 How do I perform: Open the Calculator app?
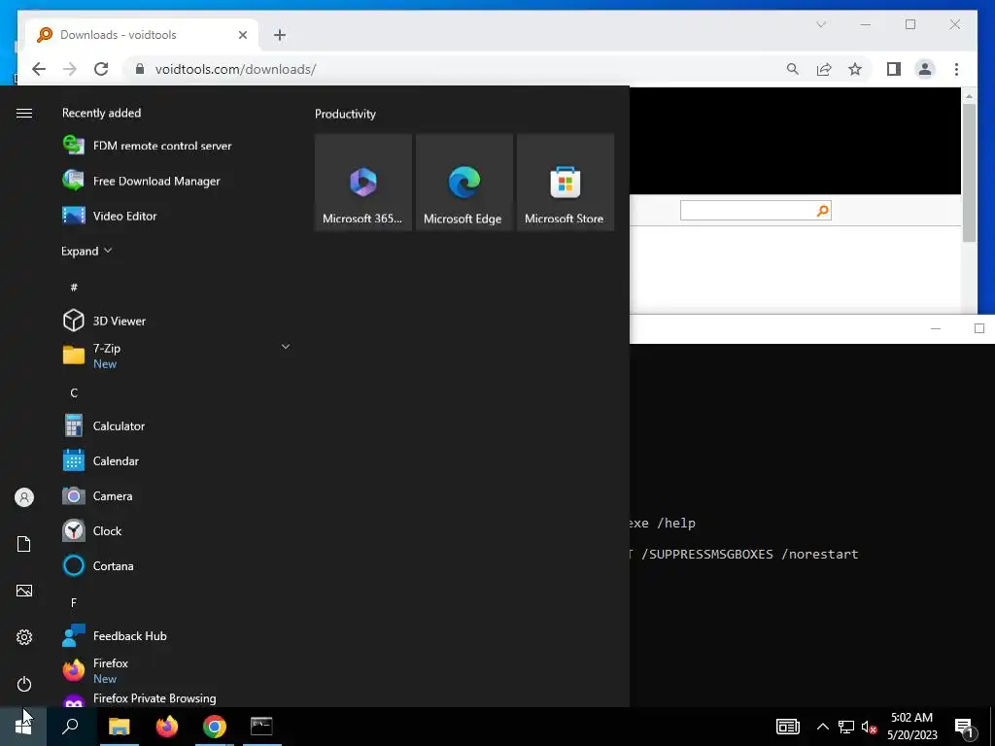pos(103,425)
